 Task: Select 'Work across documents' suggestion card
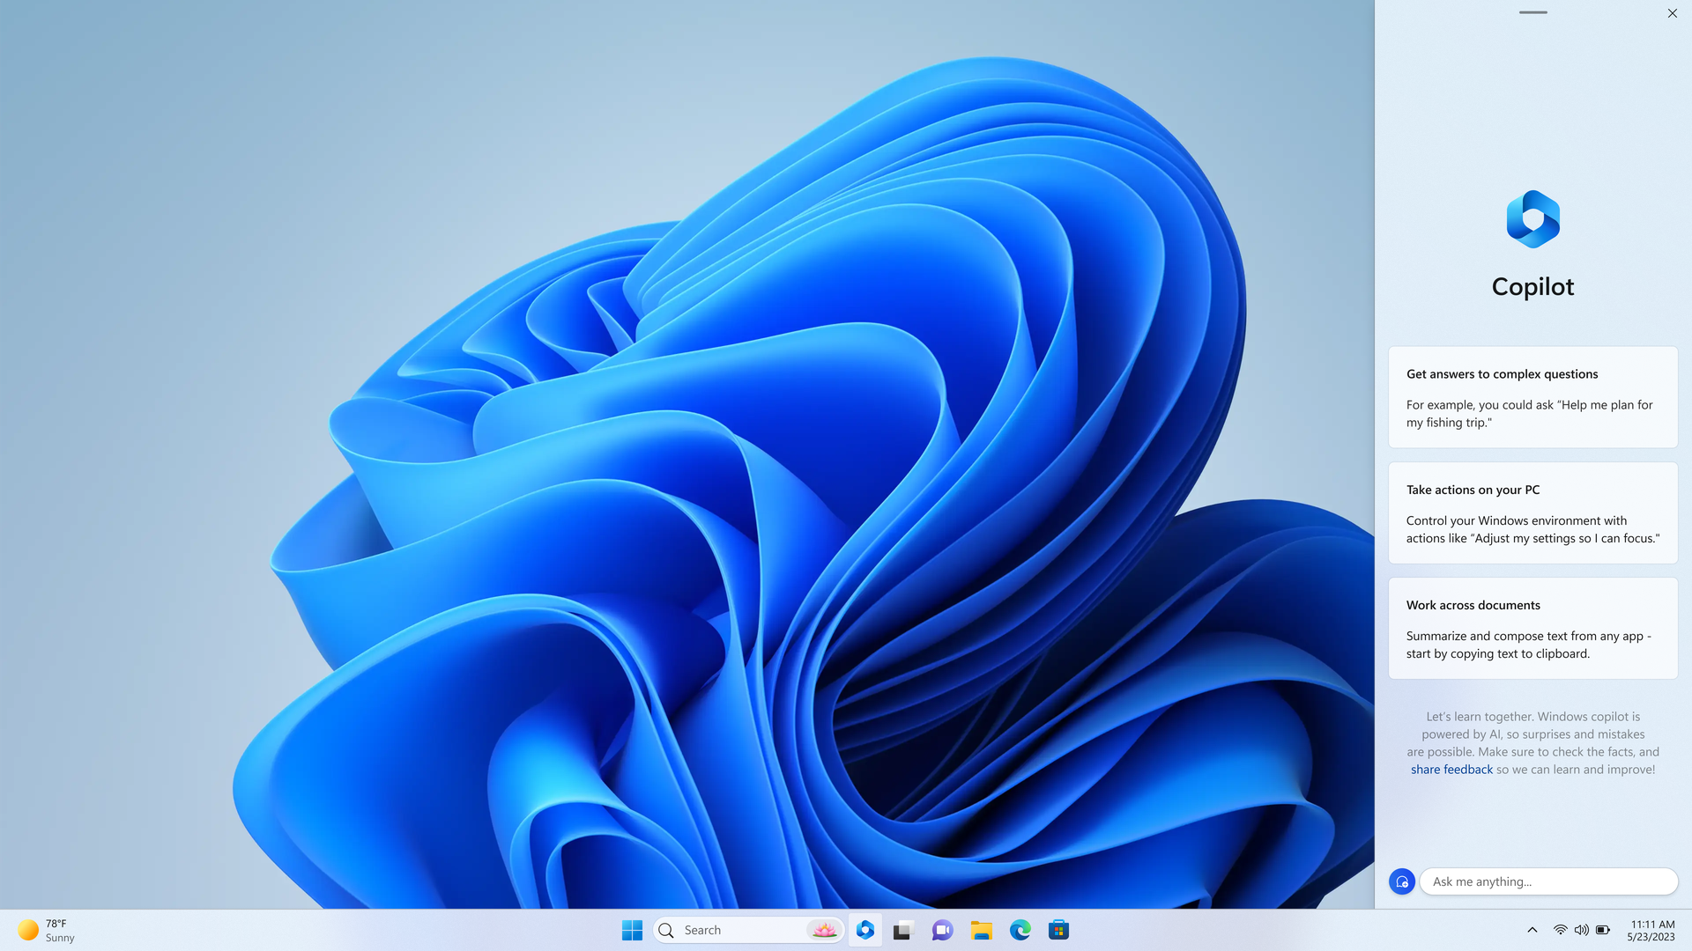(x=1532, y=627)
